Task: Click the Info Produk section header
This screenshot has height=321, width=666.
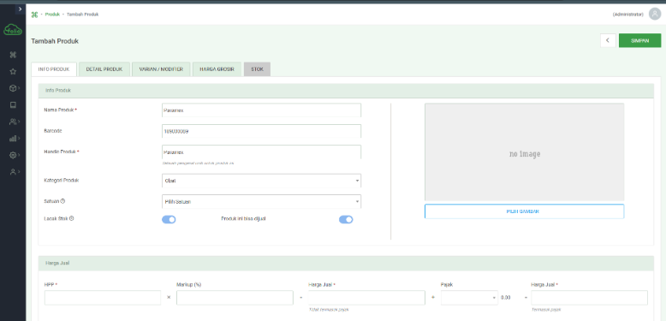Action: tap(346, 91)
